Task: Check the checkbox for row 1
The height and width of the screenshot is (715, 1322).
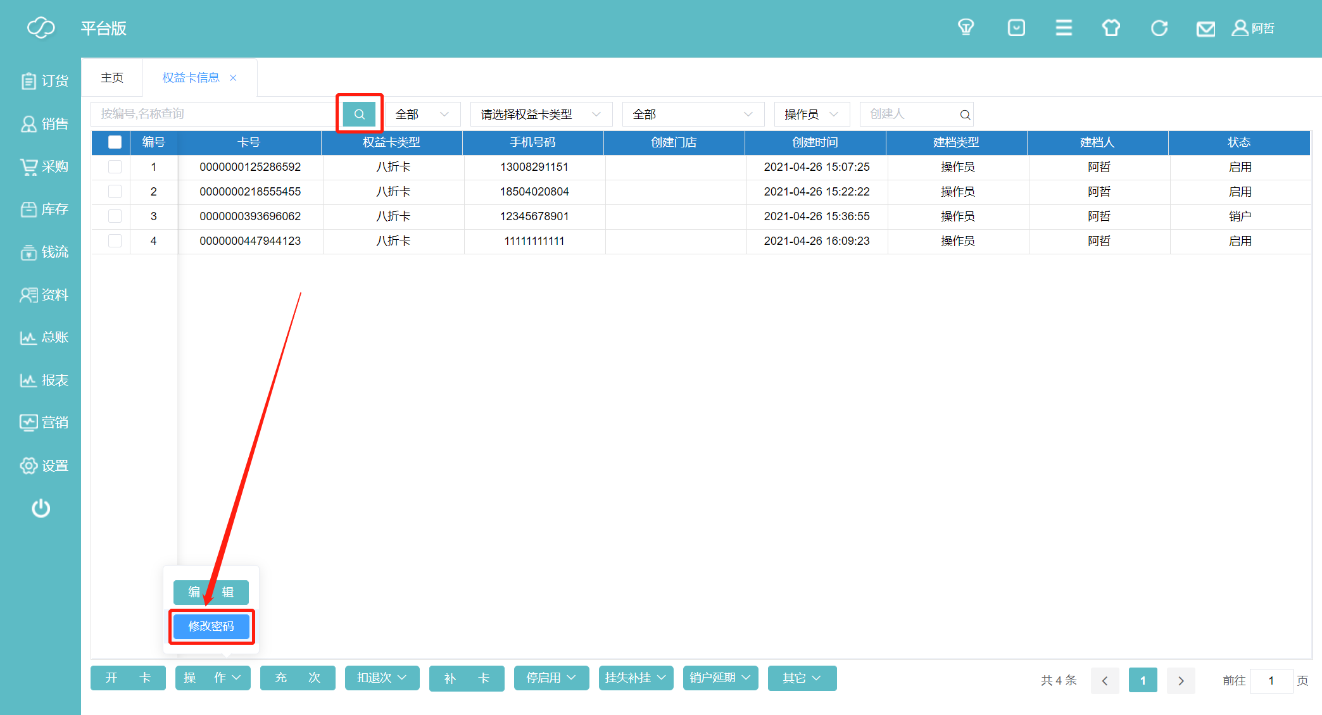Action: (x=115, y=167)
